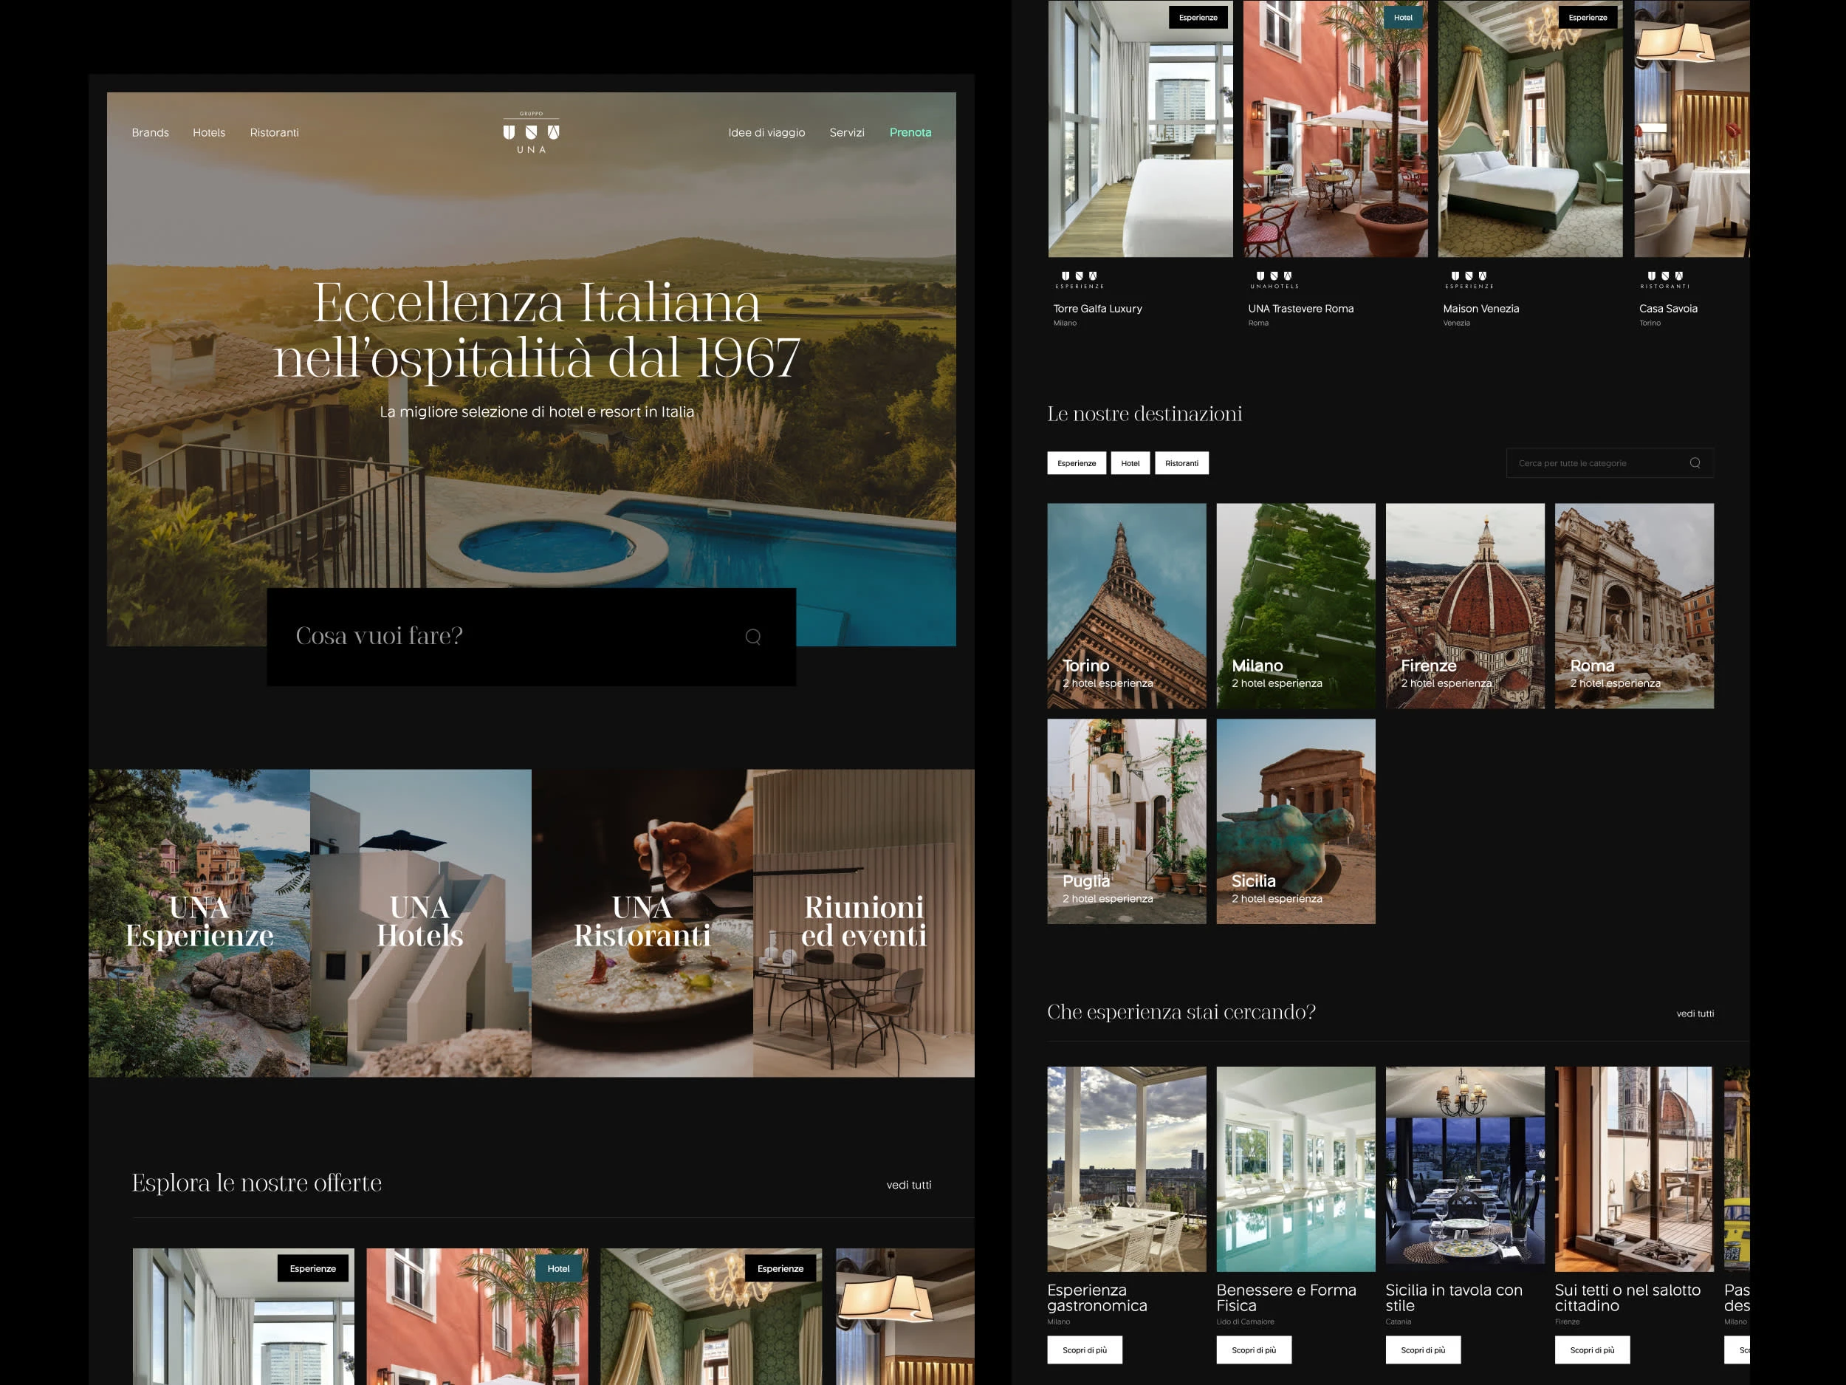Open the Firenze destination card
The height and width of the screenshot is (1385, 1846).
[1464, 605]
